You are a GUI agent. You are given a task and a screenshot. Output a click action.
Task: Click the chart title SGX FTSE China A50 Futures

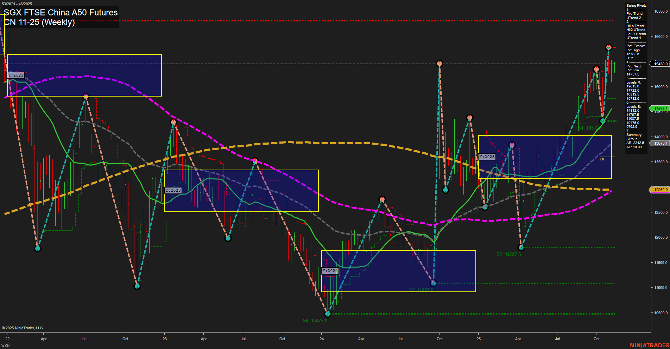click(x=60, y=13)
